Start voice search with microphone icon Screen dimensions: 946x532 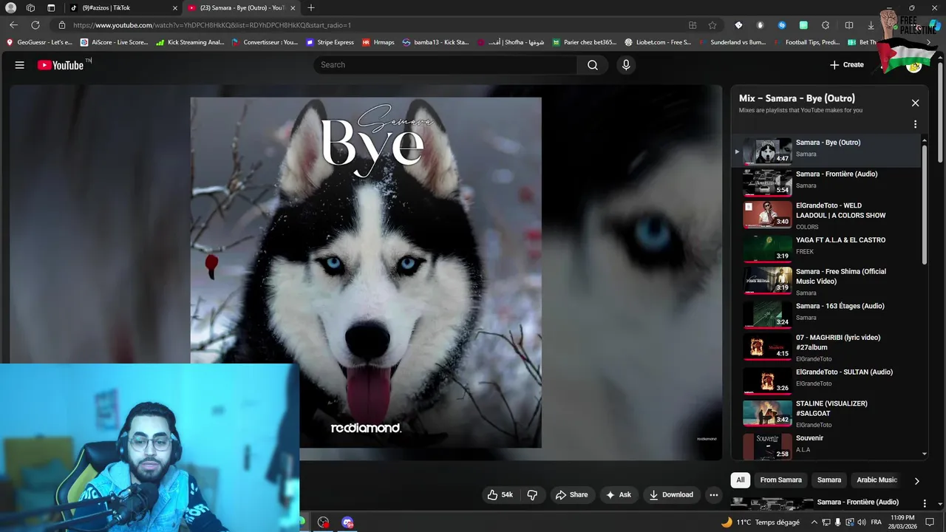pyautogui.click(x=626, y=65)
